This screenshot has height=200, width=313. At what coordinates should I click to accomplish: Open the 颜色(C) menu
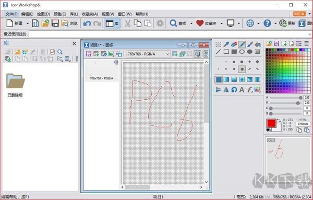pyautogui.click(x=60, y=14)
